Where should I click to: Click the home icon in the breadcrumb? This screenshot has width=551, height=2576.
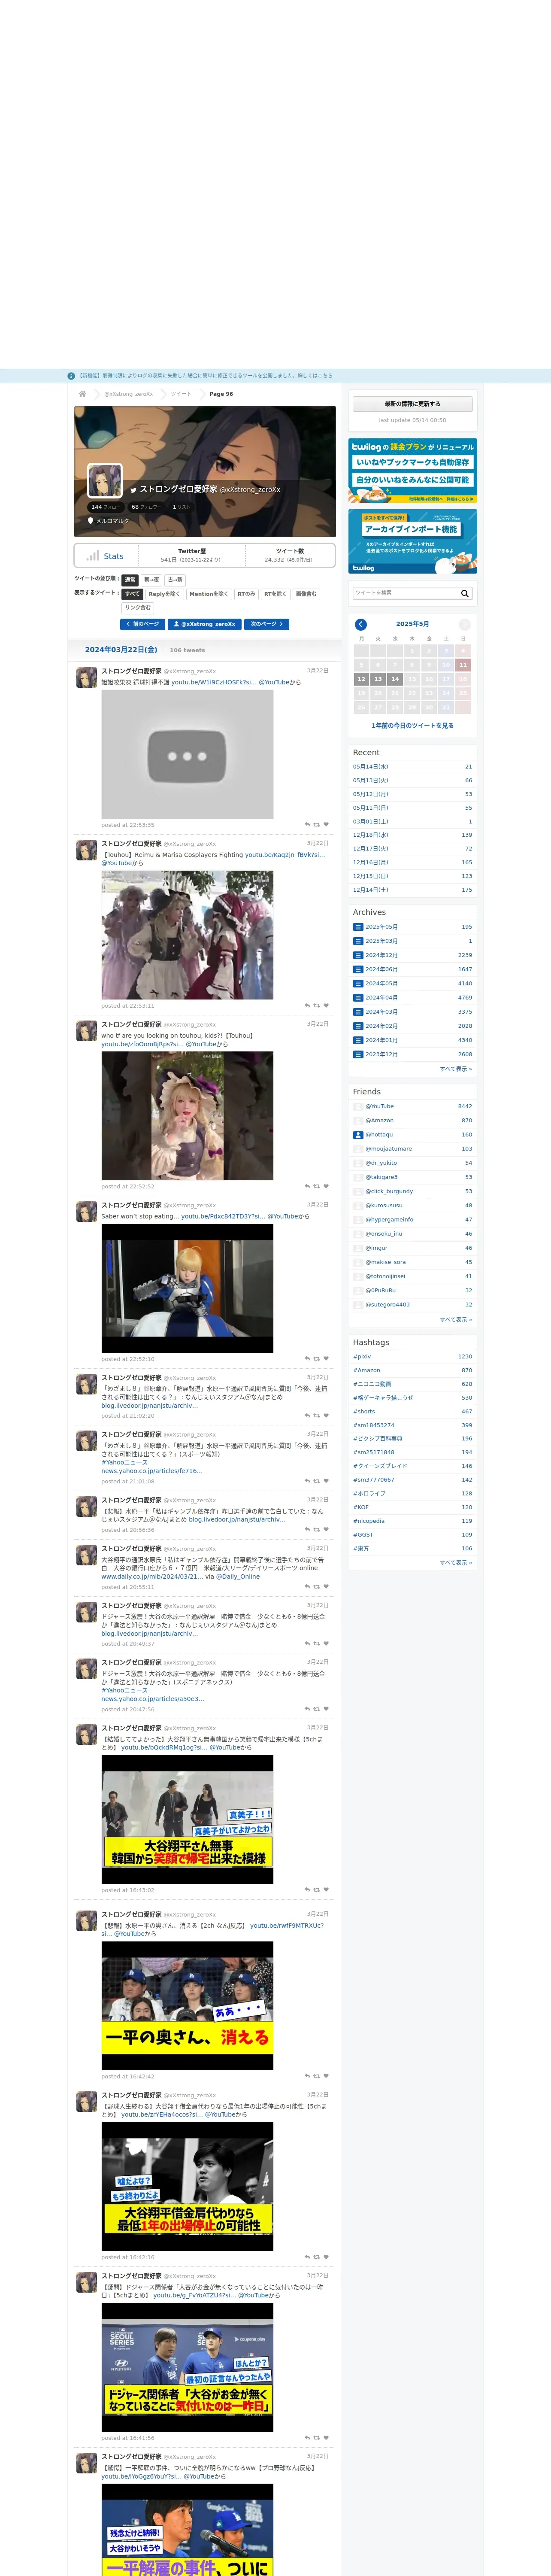coord(82,394)
